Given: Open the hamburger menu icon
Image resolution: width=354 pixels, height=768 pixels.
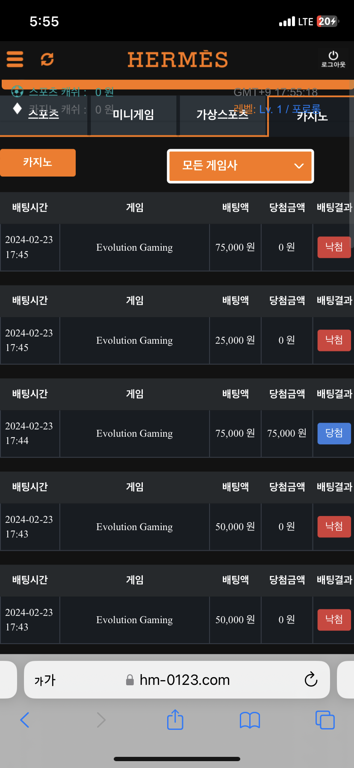Looking at the screenshot, I should pyautogui.click(x=15, y=59).
